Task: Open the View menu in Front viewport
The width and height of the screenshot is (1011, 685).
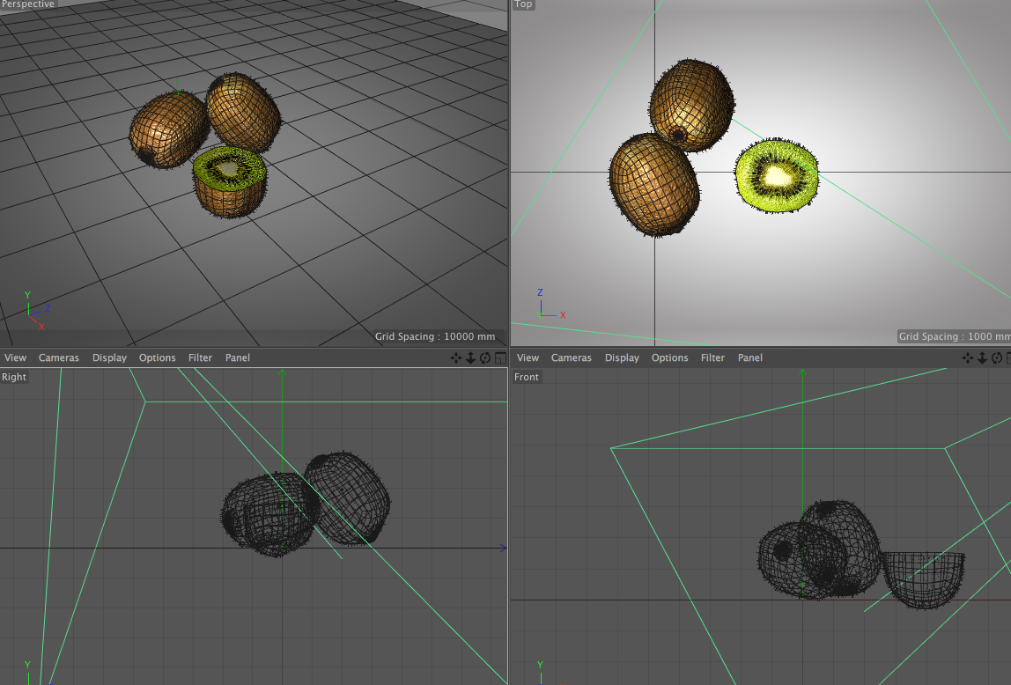Action: pyautogui.click(x=528, y=357)
